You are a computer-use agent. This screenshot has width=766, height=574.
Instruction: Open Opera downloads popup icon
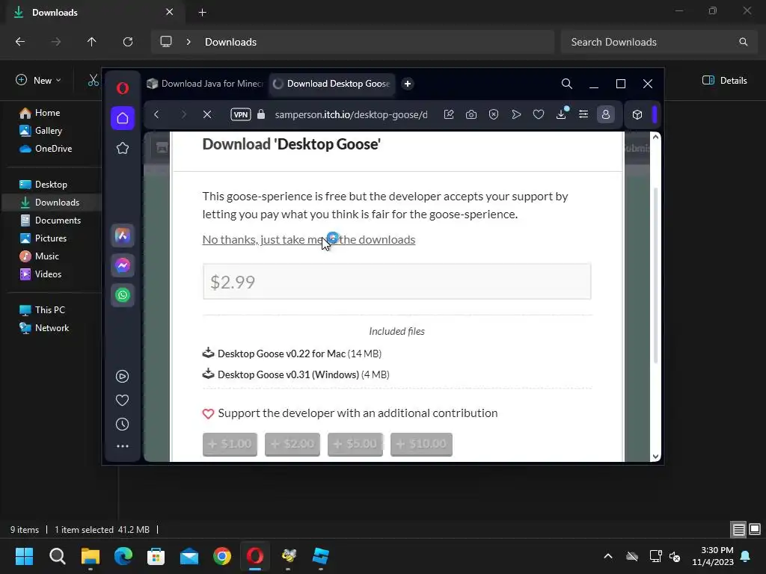pos(561,114)
